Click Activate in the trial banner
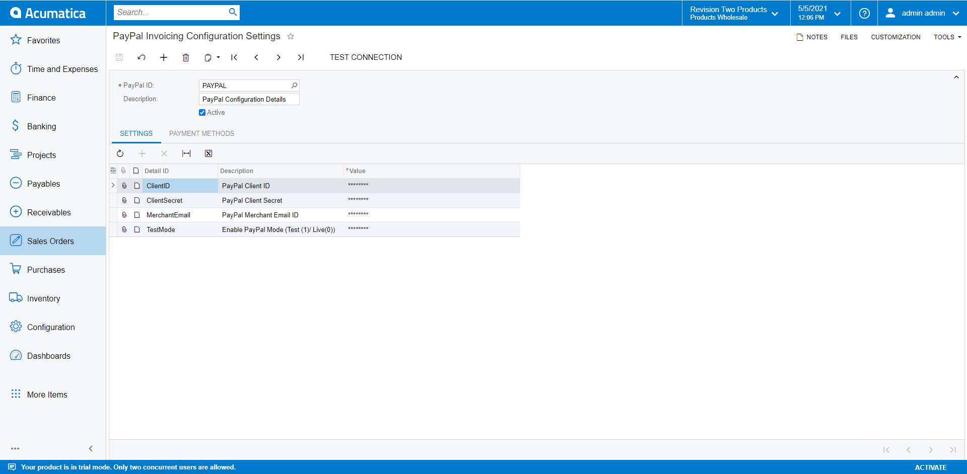This screenshot has width=967, height=474. [x=931, y=467]
